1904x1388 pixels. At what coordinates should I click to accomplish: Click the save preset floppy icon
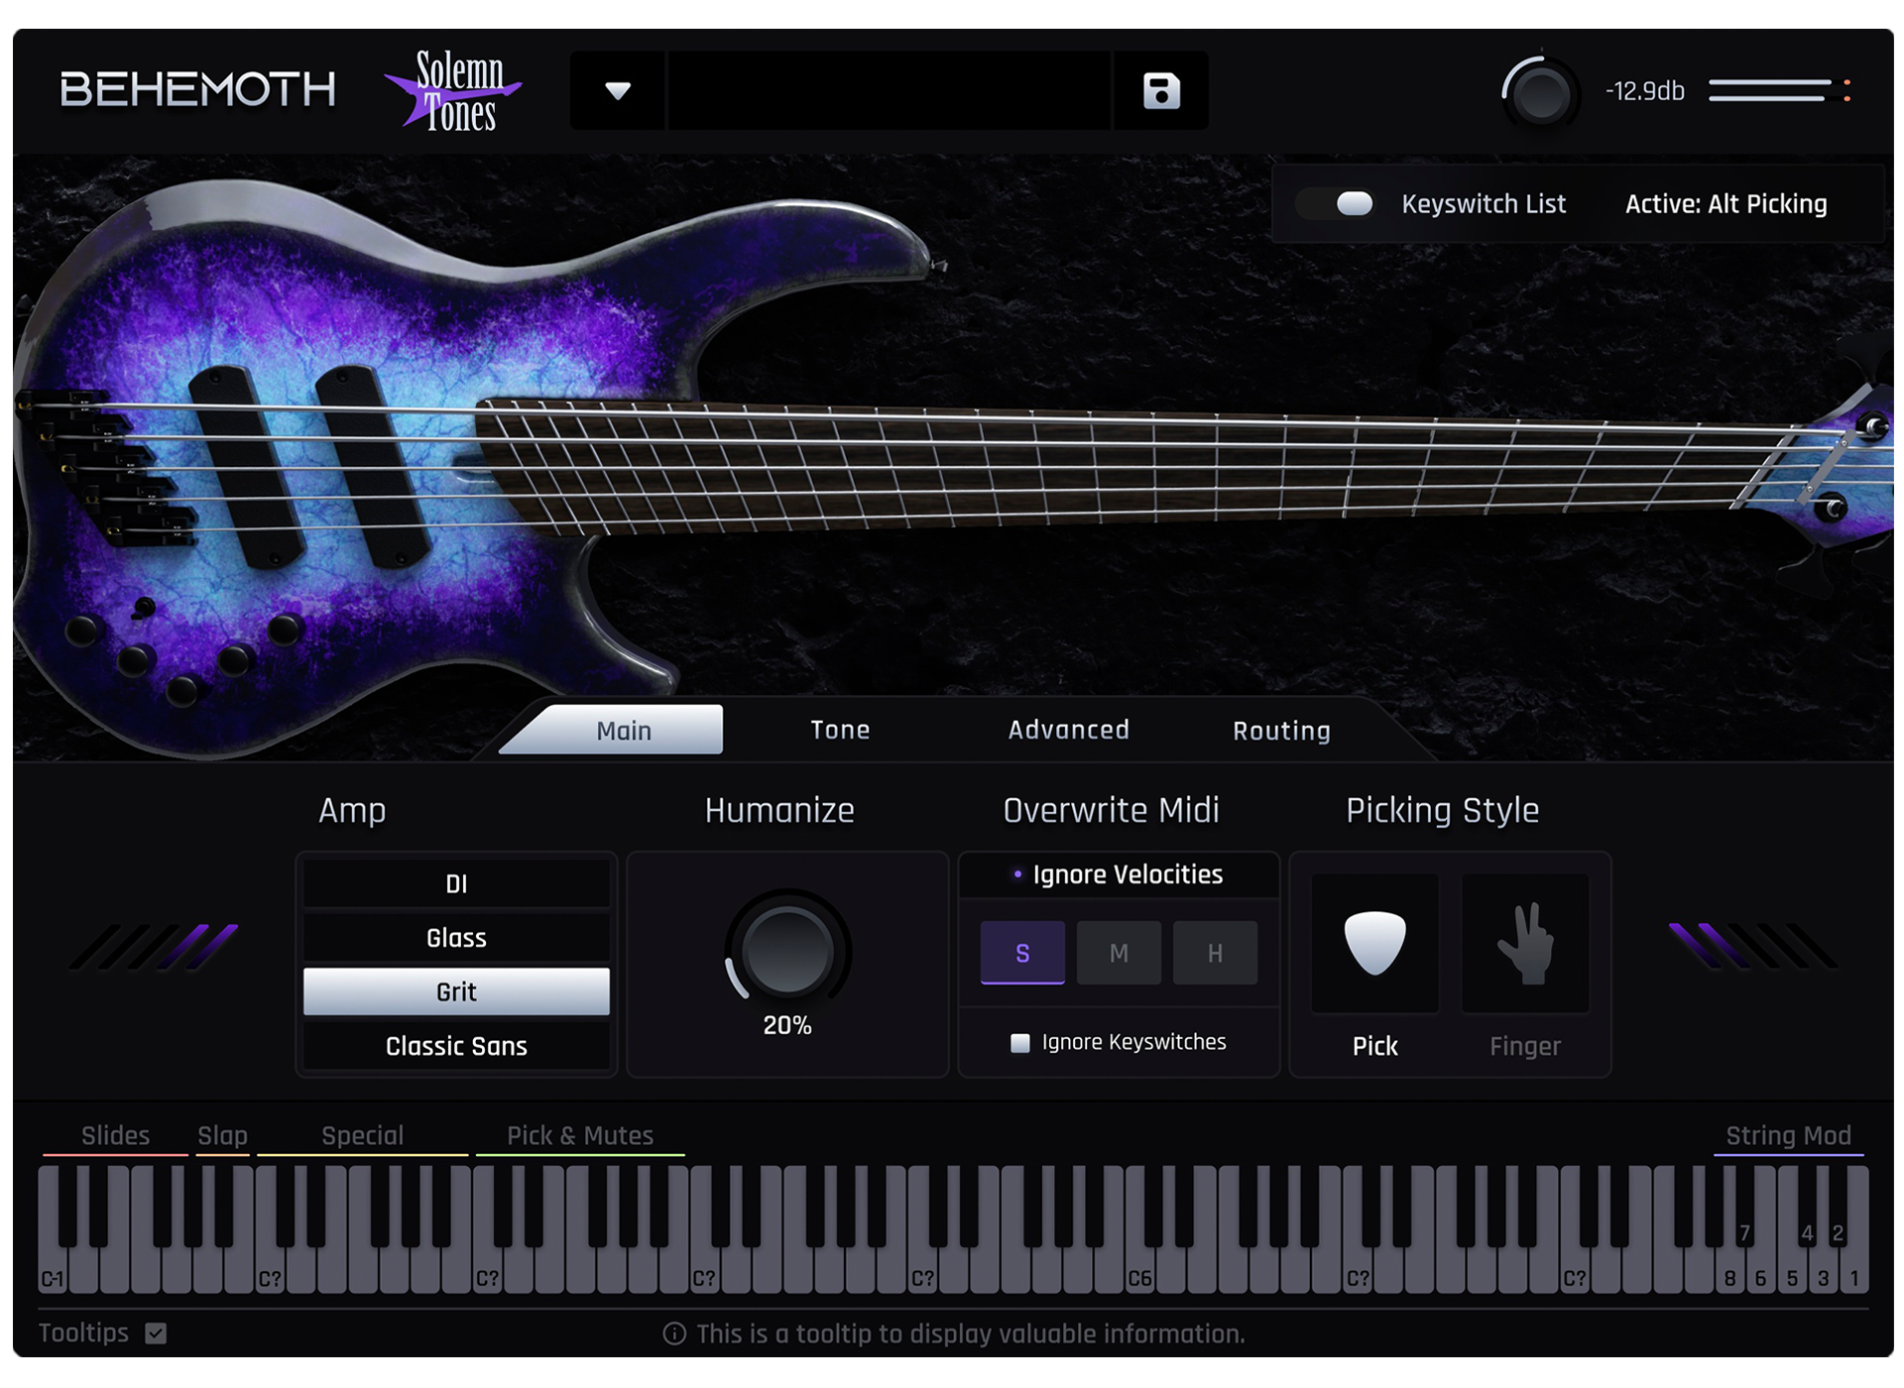(1161, 91)
